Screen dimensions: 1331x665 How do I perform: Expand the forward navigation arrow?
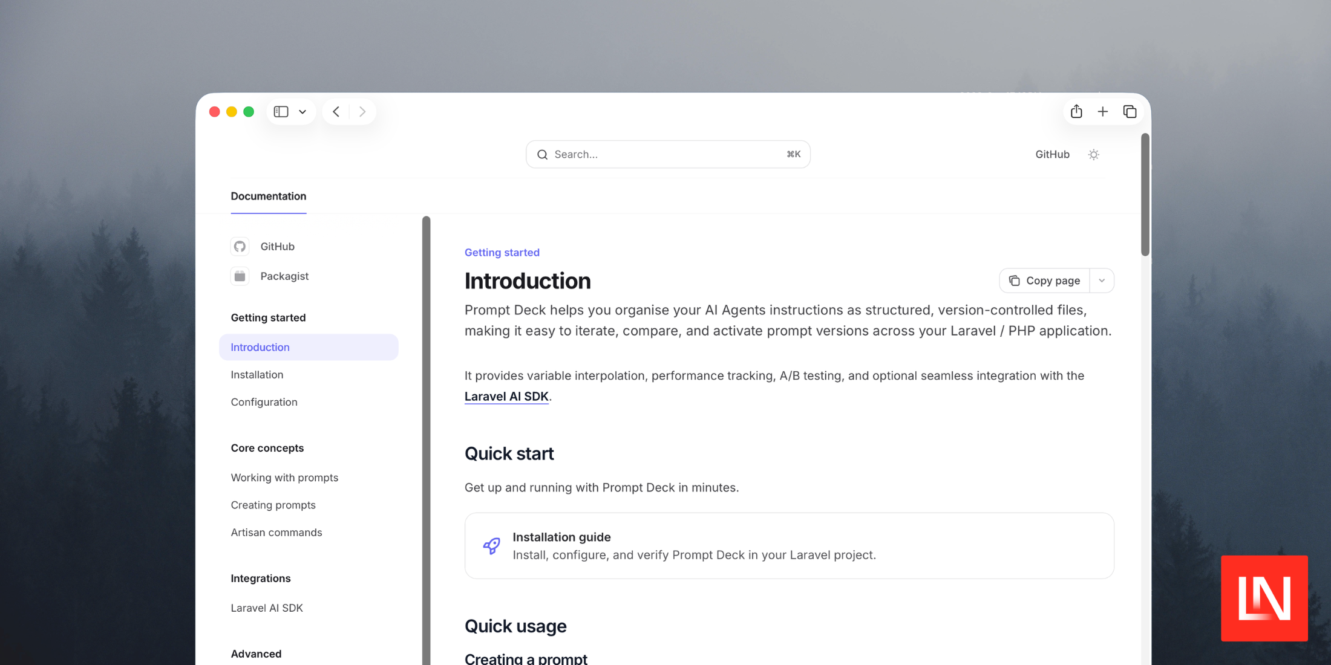362,111
